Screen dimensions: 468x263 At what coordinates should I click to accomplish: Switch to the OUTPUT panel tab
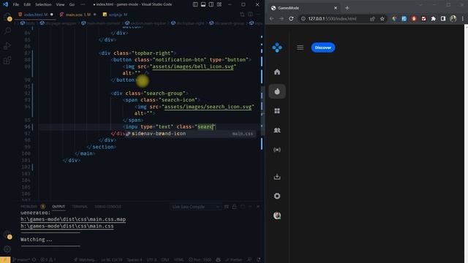pyautogui.click(x=58, y=206)
